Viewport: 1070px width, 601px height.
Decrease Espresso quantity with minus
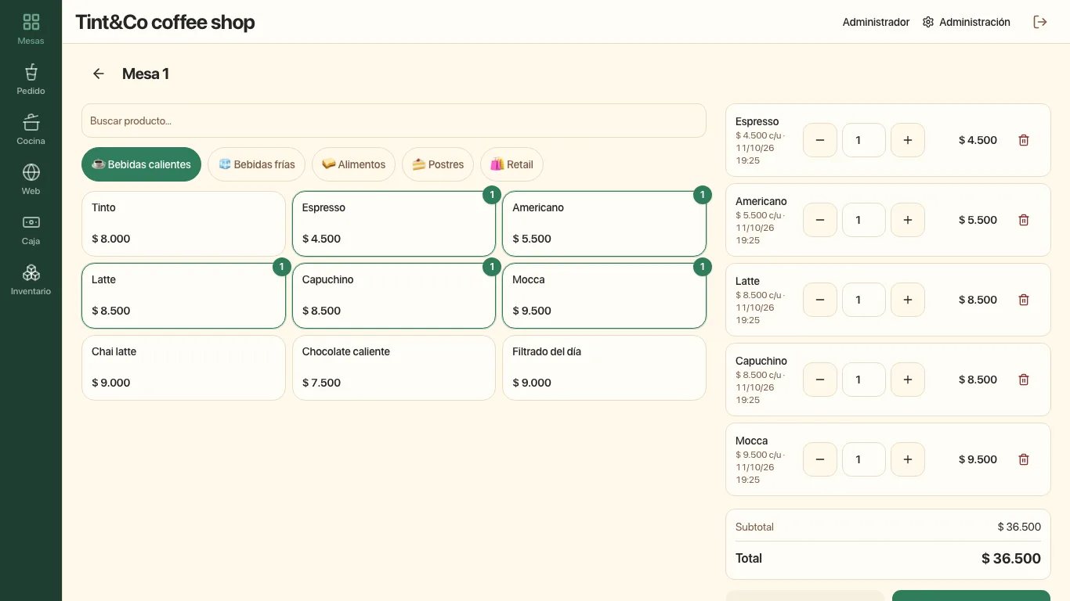click(x=820, y=140)
